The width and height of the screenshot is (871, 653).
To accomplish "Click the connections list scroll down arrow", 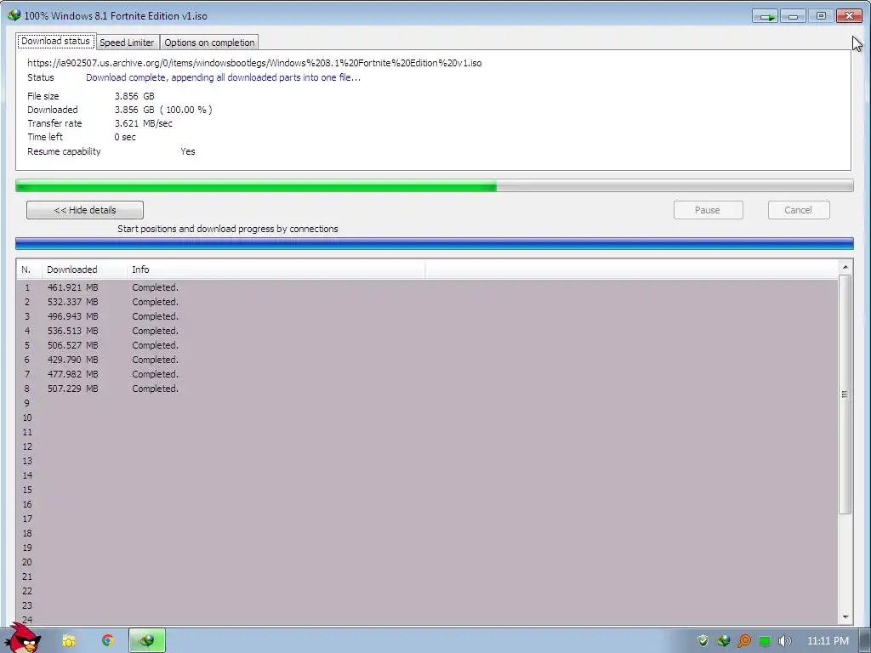I will 845,617.
